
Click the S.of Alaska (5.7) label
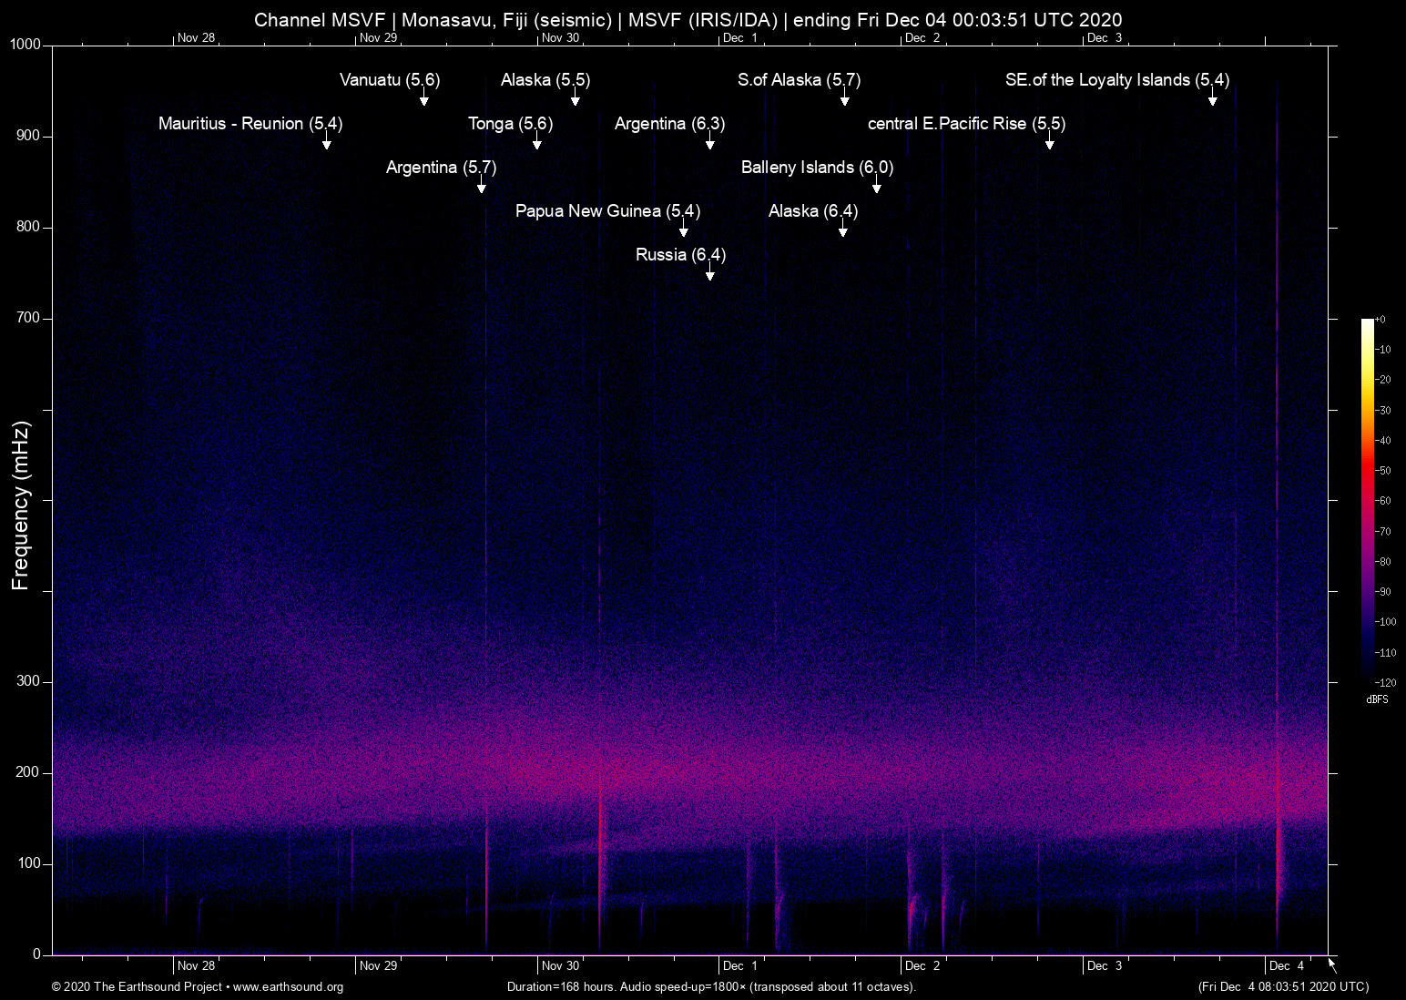click(x=799, y=80)
